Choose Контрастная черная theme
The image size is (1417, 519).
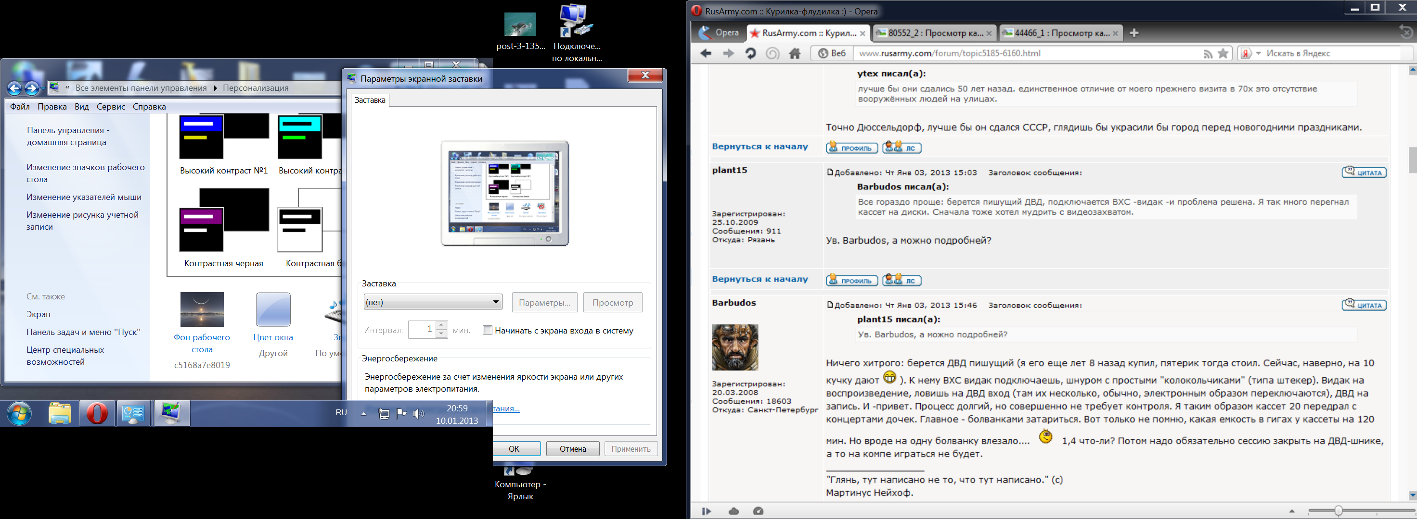pyautogui.click(x=224, y=228)
